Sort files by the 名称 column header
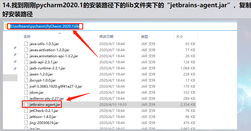Image resolution: width=251 pixels, height=131 pixels. (27, 37)
